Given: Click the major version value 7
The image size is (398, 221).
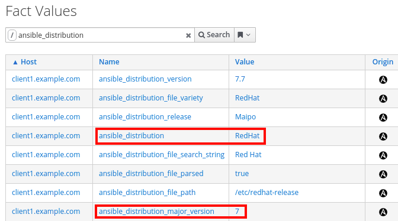Looking at the screenshot, I should (237, 212).
